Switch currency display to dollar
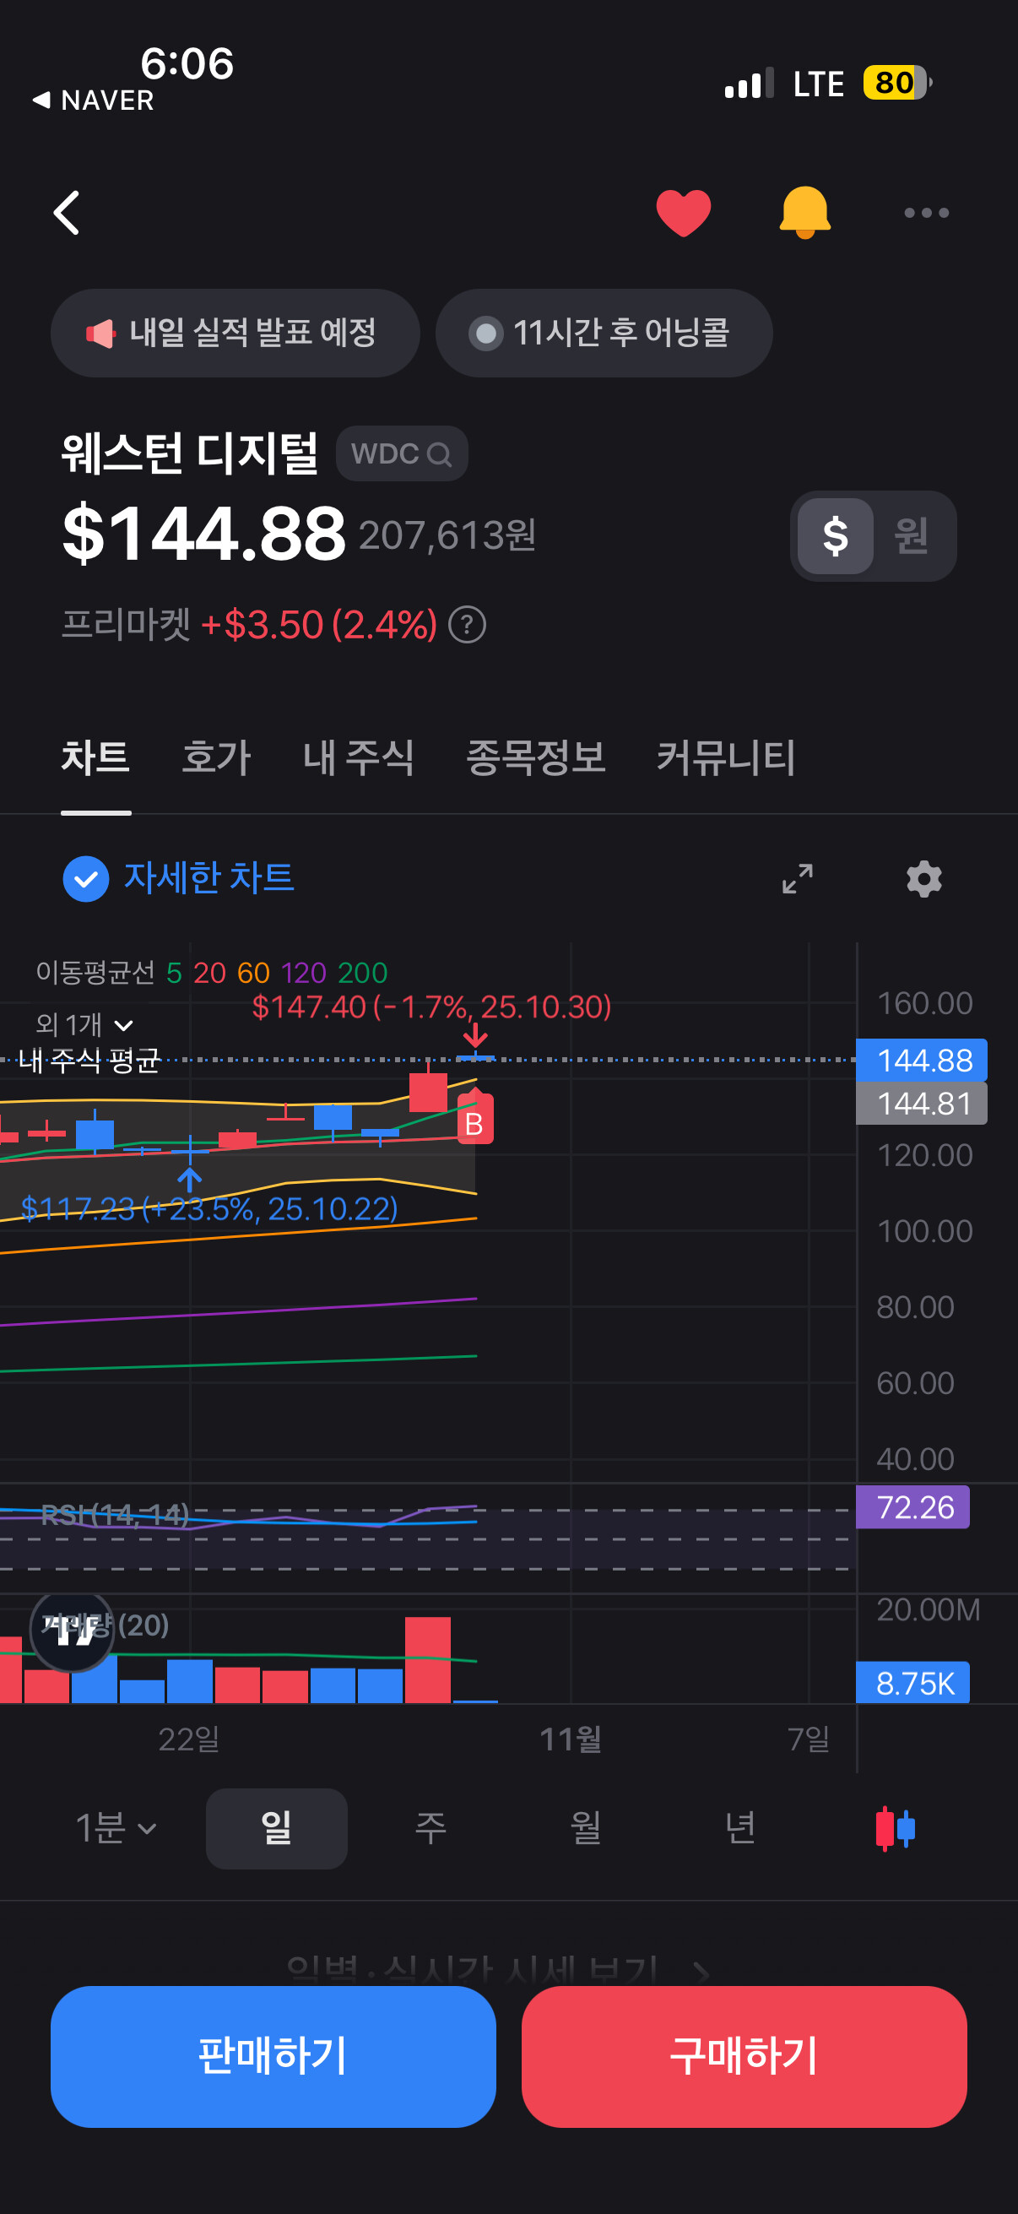Viewport: 1018px width, 2214px height. [835, 535]
